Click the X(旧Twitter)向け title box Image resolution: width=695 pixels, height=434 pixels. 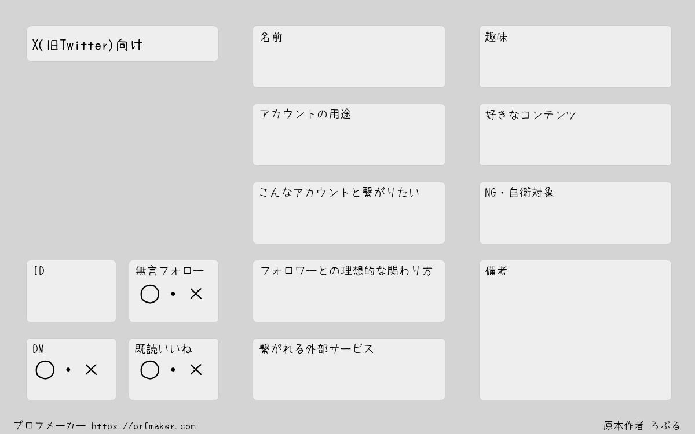pos(122,43)
